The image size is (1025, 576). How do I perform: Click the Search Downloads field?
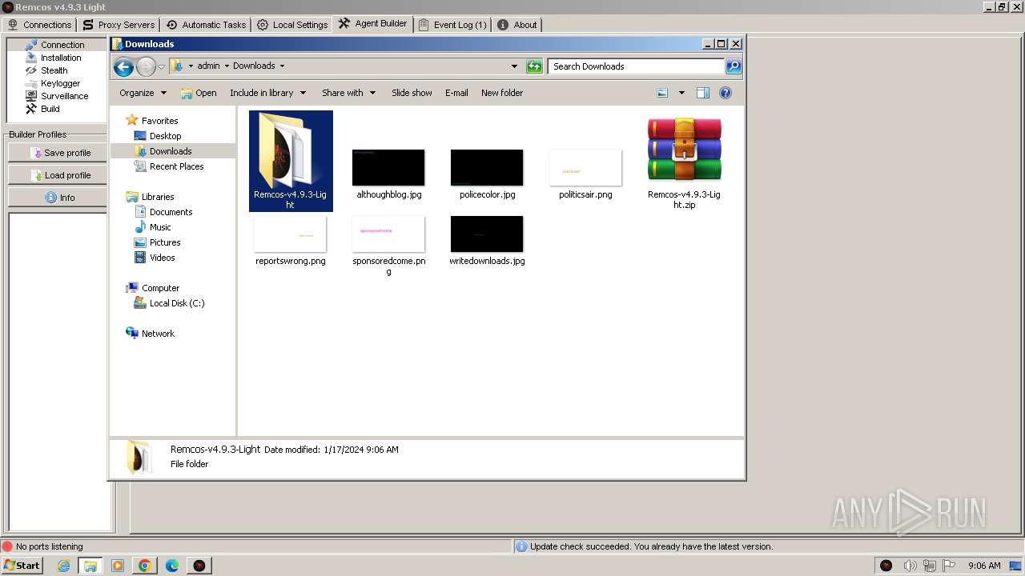(x=637, y=66)
